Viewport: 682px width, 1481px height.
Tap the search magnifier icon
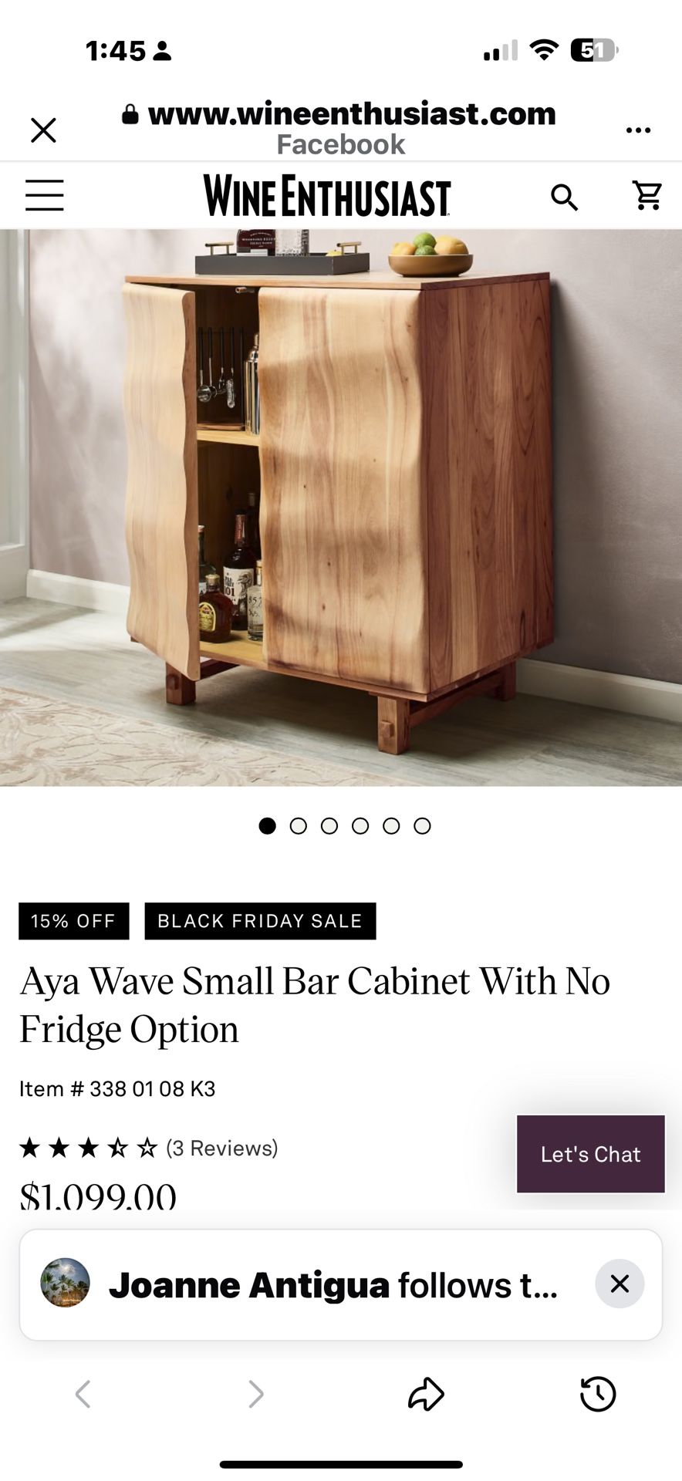pos(564,197)
